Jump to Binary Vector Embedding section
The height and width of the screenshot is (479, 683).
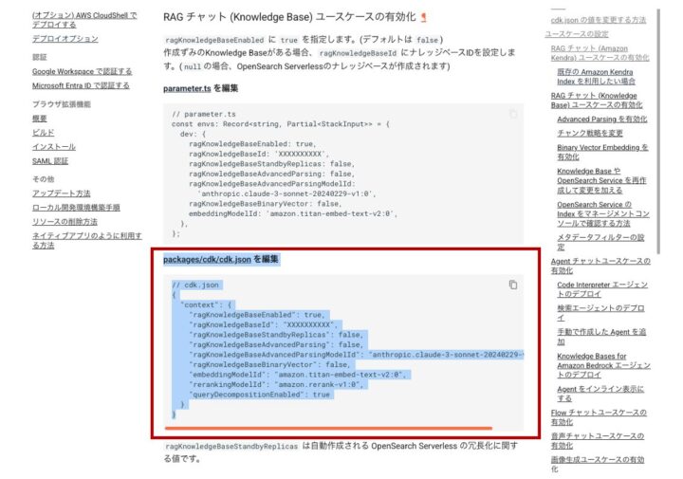[x=603, y=152]
